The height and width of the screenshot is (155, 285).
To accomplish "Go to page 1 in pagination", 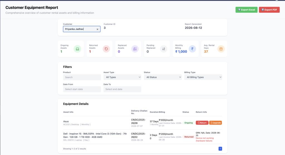I will [x=220, y=149].
